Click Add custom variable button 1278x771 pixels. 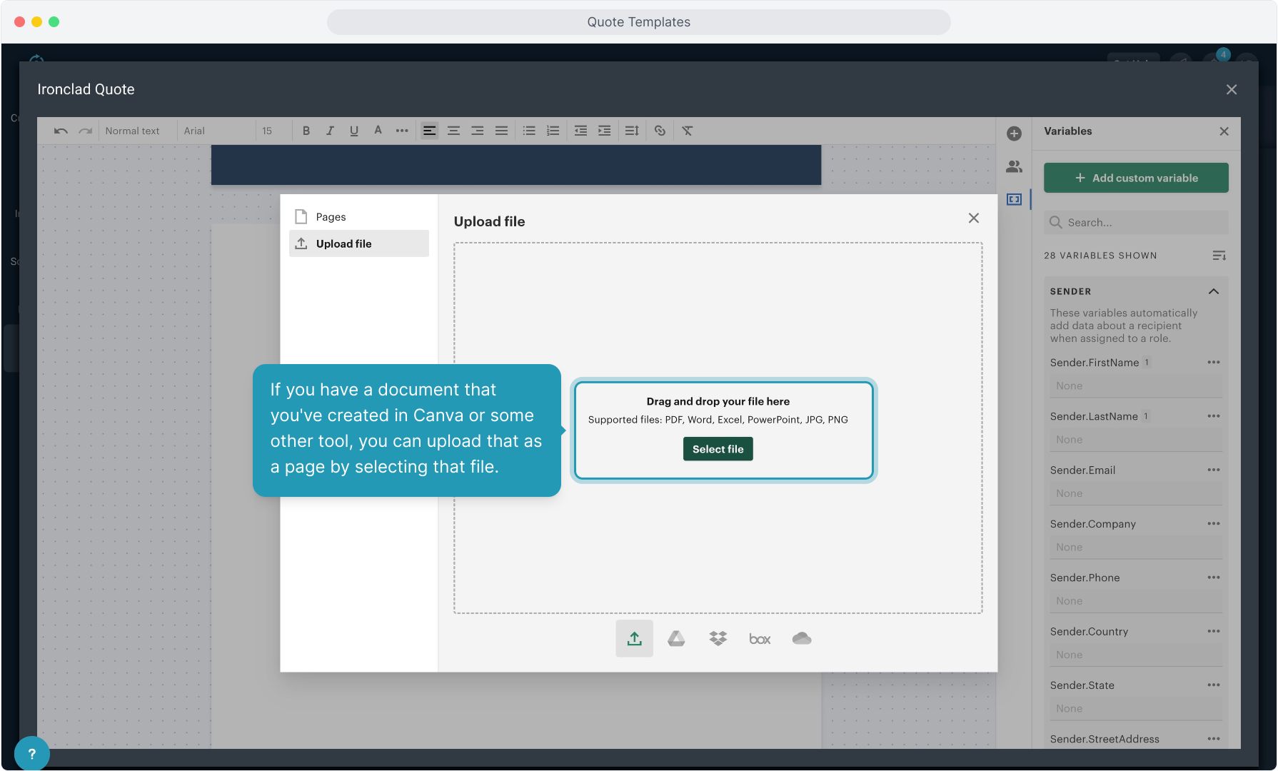pos(1136,178)
